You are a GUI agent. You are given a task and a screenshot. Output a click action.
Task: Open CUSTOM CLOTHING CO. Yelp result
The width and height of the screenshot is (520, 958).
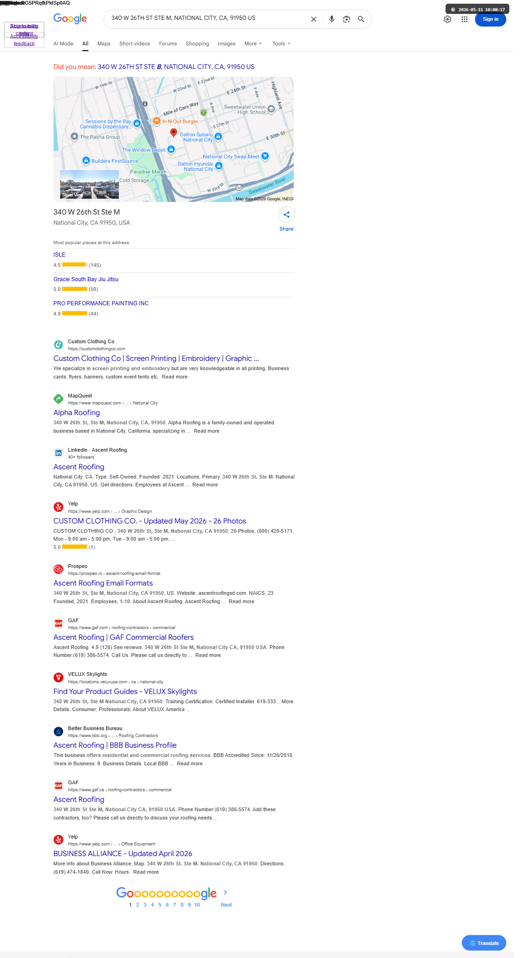click(x=149, y=521)
